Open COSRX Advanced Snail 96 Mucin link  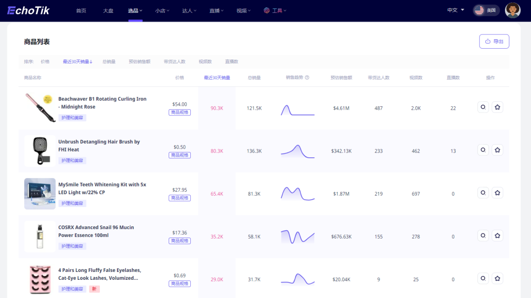(x=96, y=231)
